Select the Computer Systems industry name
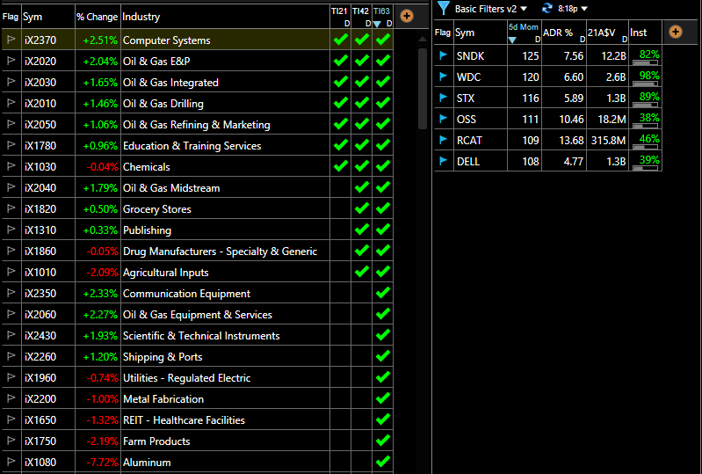This screenshot has width=702, height=474. [167, 40]
